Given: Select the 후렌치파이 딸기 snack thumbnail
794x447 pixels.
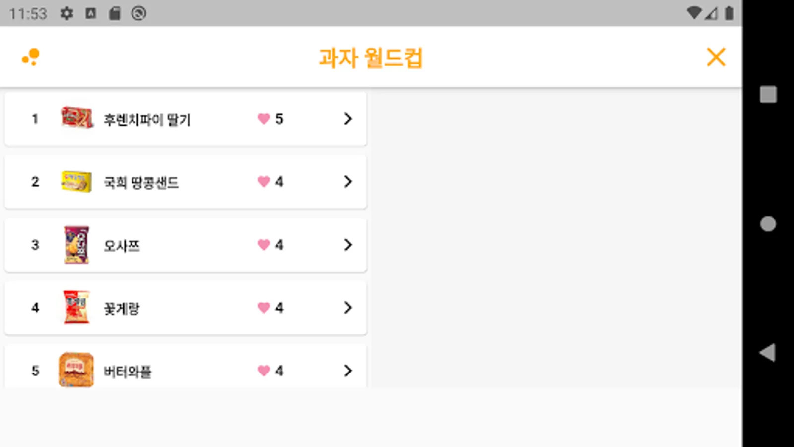Looking at the screenshot, I should click(76, 118).
